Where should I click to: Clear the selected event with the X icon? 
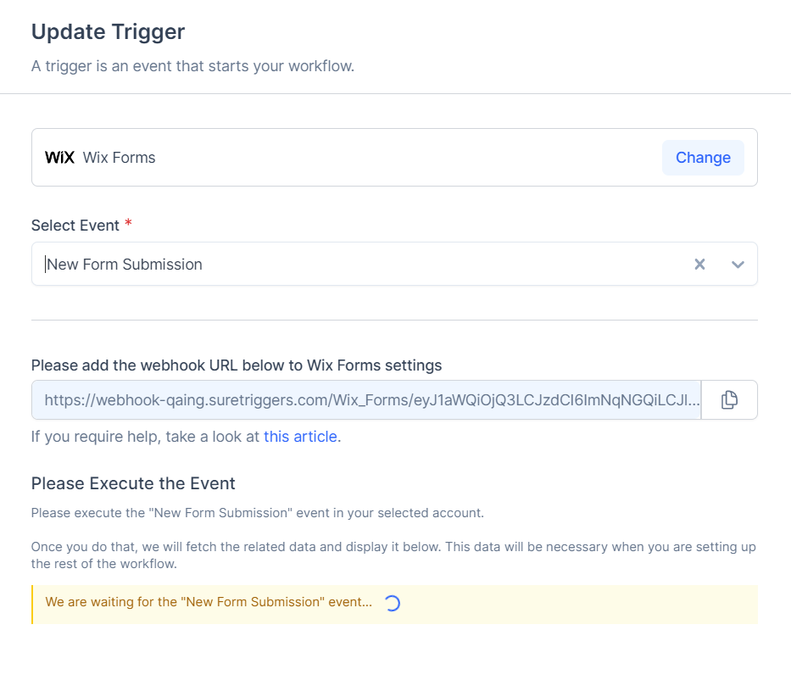coord(699,265)
